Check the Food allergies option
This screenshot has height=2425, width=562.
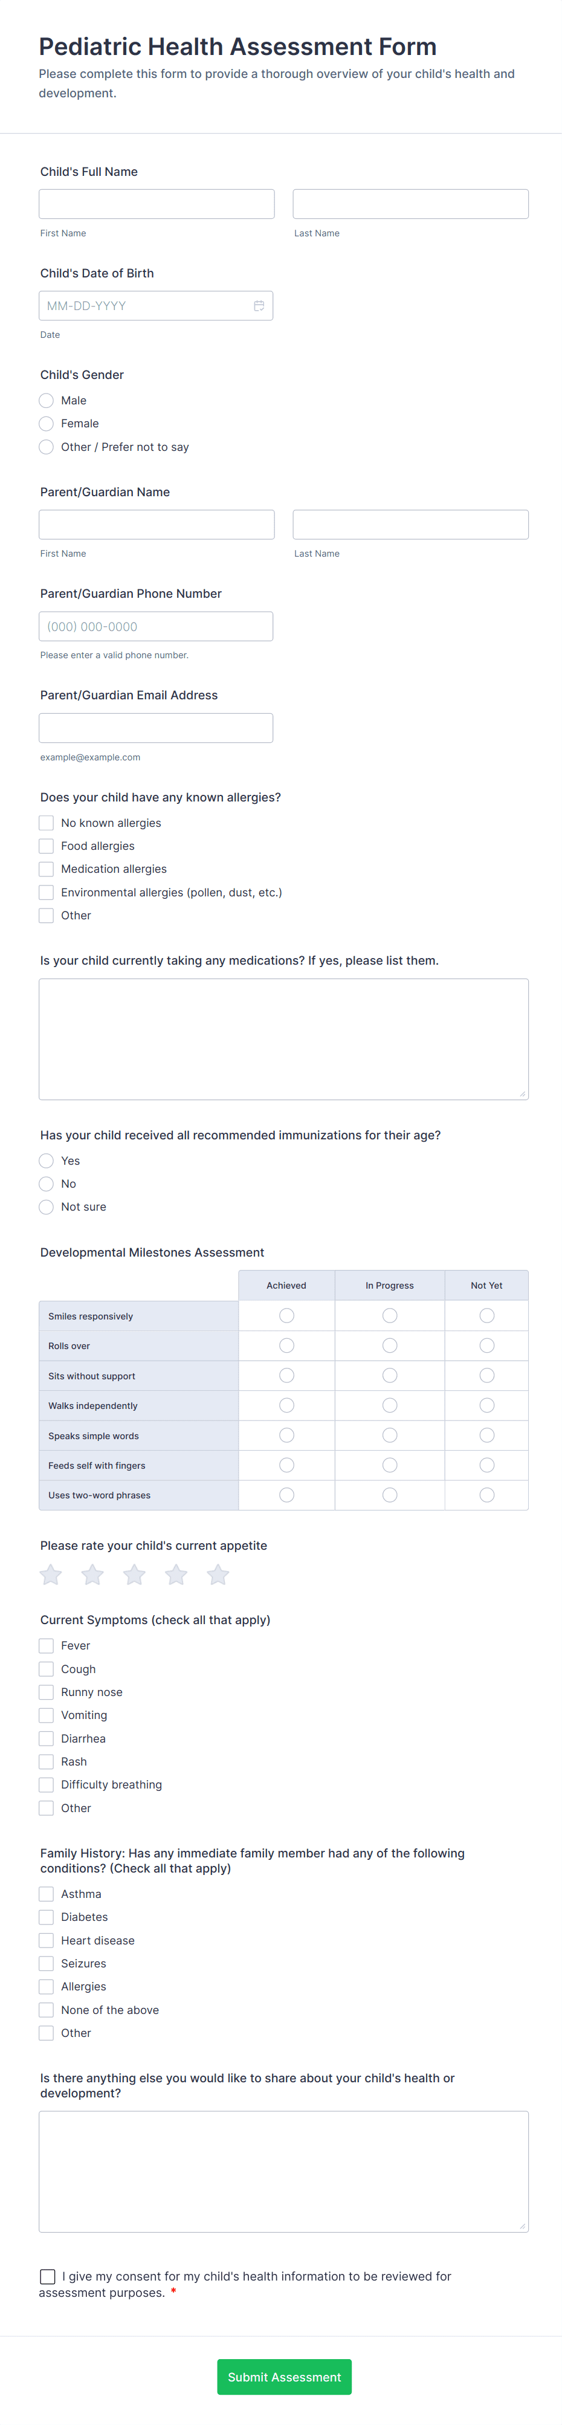tap(45, 846)
